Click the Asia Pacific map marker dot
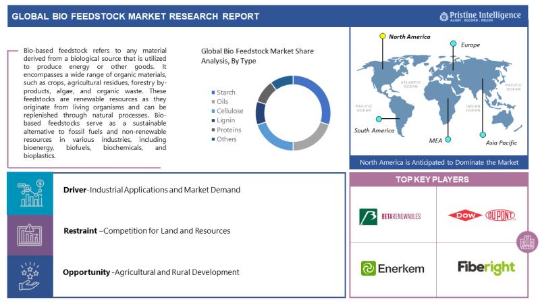 click(x=483, y=134)
